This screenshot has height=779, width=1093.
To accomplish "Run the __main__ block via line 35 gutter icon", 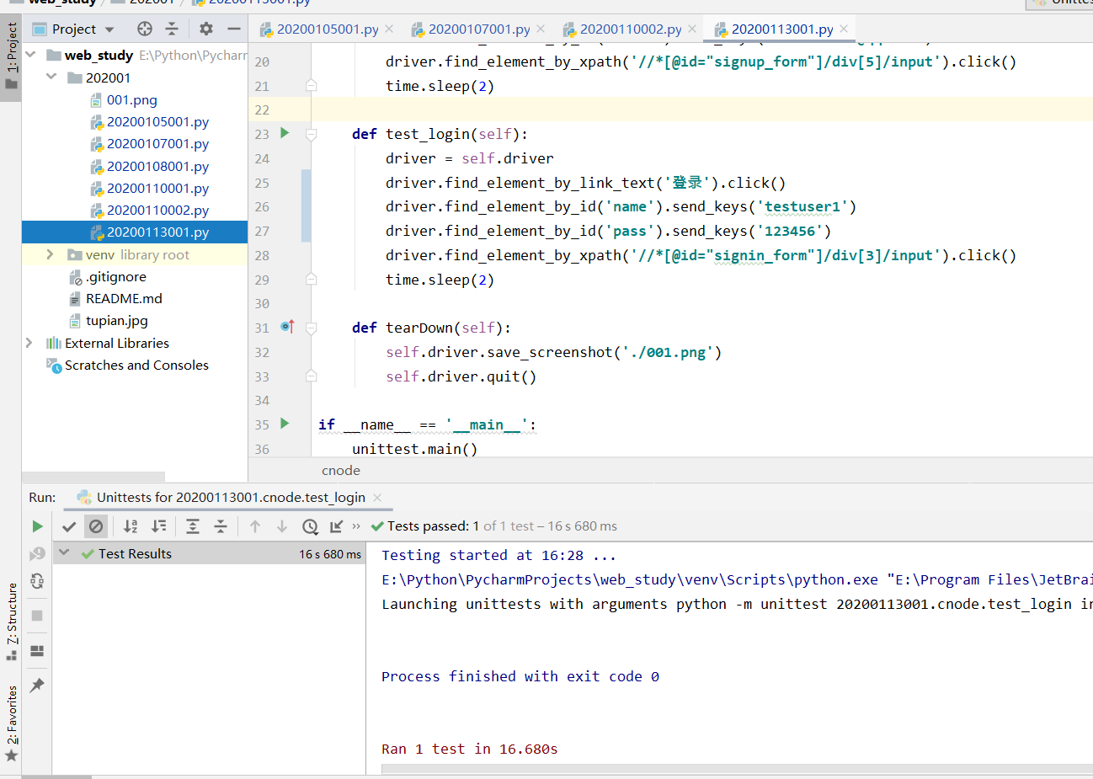I will (284, 424).
